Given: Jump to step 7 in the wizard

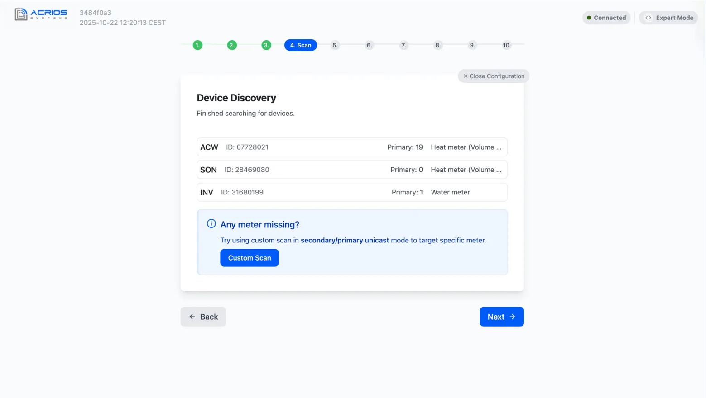Looking at the screenshot, I should pos(403,45).
